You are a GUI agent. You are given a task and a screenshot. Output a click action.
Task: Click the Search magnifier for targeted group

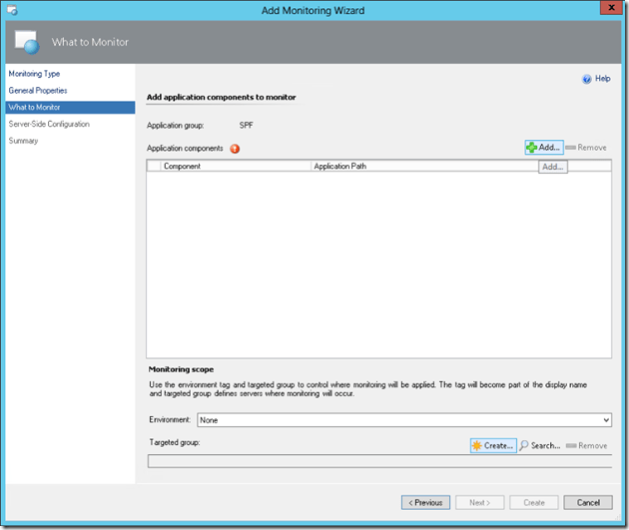pos(524,445)
